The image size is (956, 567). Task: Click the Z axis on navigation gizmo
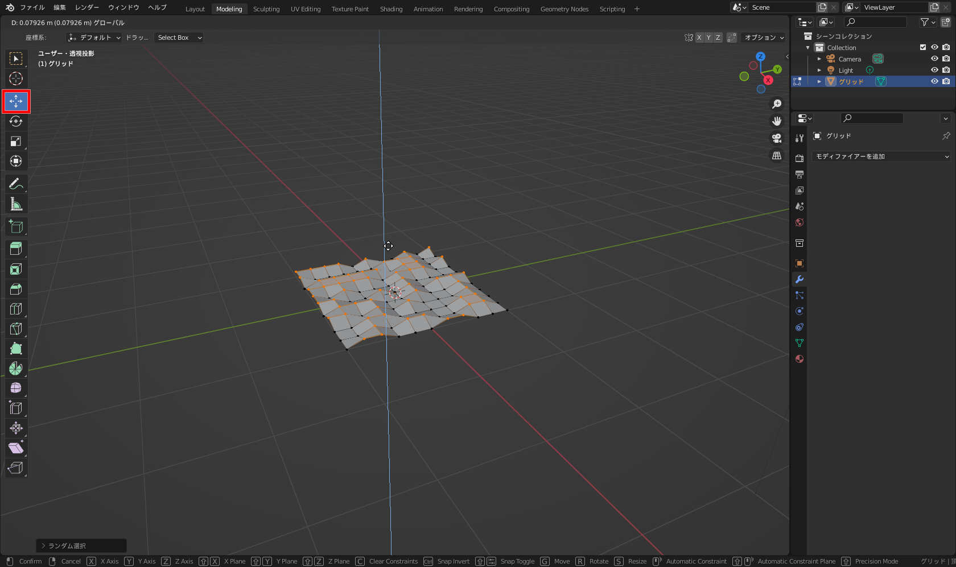pyautogui.click(x=761, y=56)
